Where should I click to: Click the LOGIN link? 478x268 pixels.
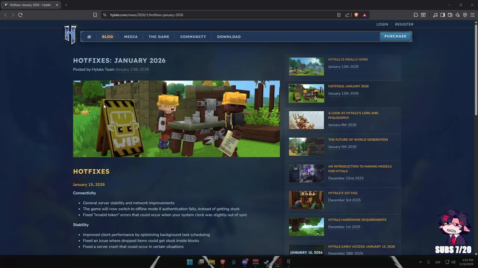[x=382, y=24]
